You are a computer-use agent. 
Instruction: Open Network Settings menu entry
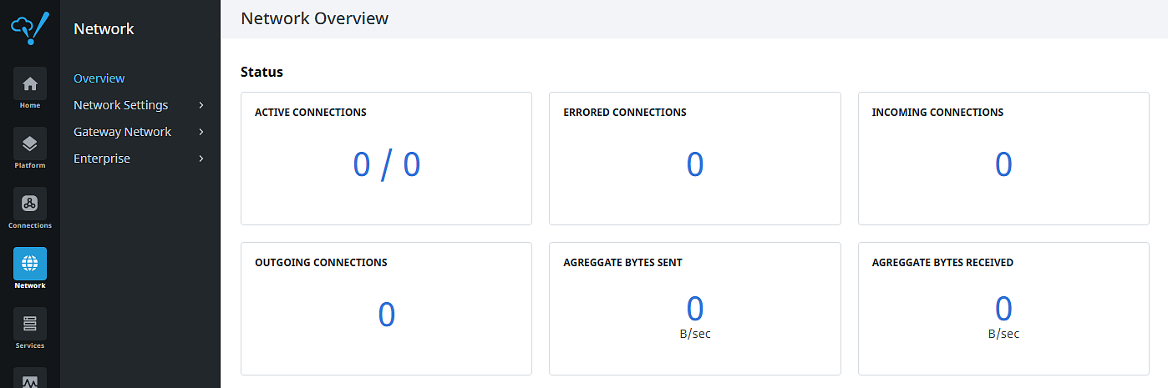[x=121, y=105]
